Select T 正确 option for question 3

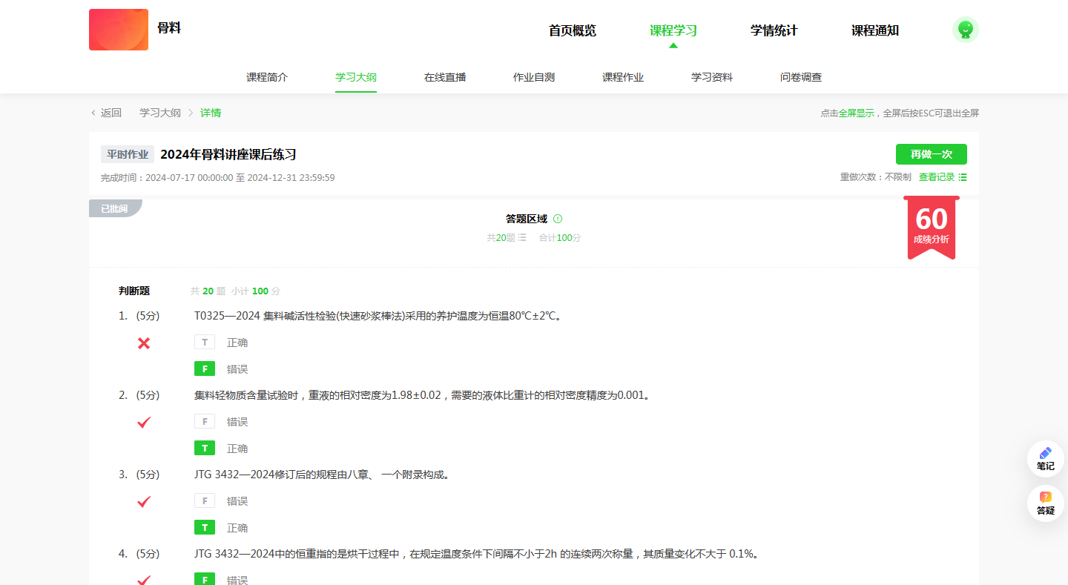(x=205, y=528)
